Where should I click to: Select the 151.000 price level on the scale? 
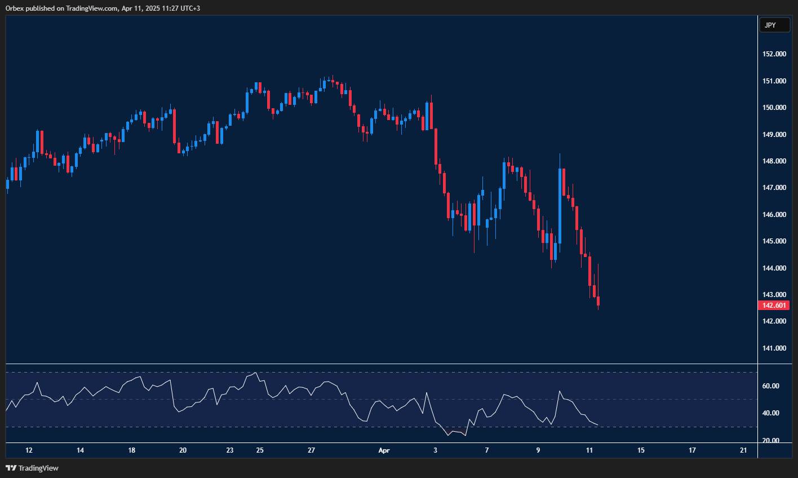[774, 80]
